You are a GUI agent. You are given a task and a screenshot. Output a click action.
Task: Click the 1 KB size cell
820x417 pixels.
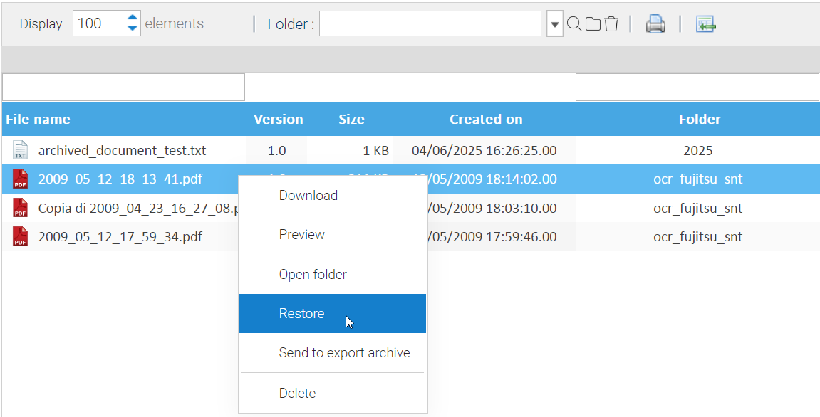coord(376,150)
